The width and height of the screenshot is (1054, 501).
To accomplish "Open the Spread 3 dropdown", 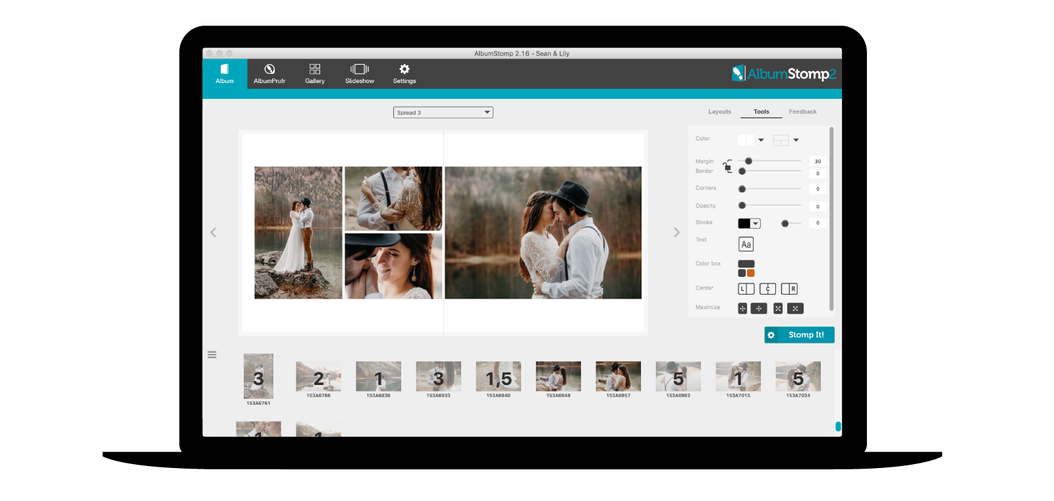I will (443, 113).
